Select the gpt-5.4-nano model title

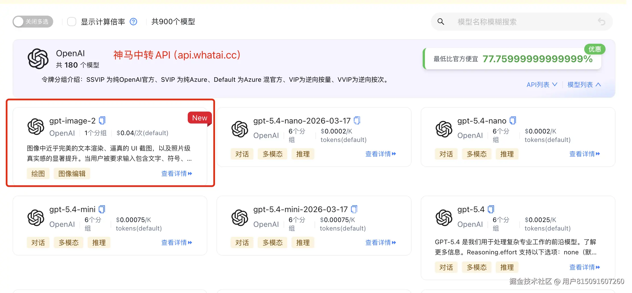[x=482, y=121]
